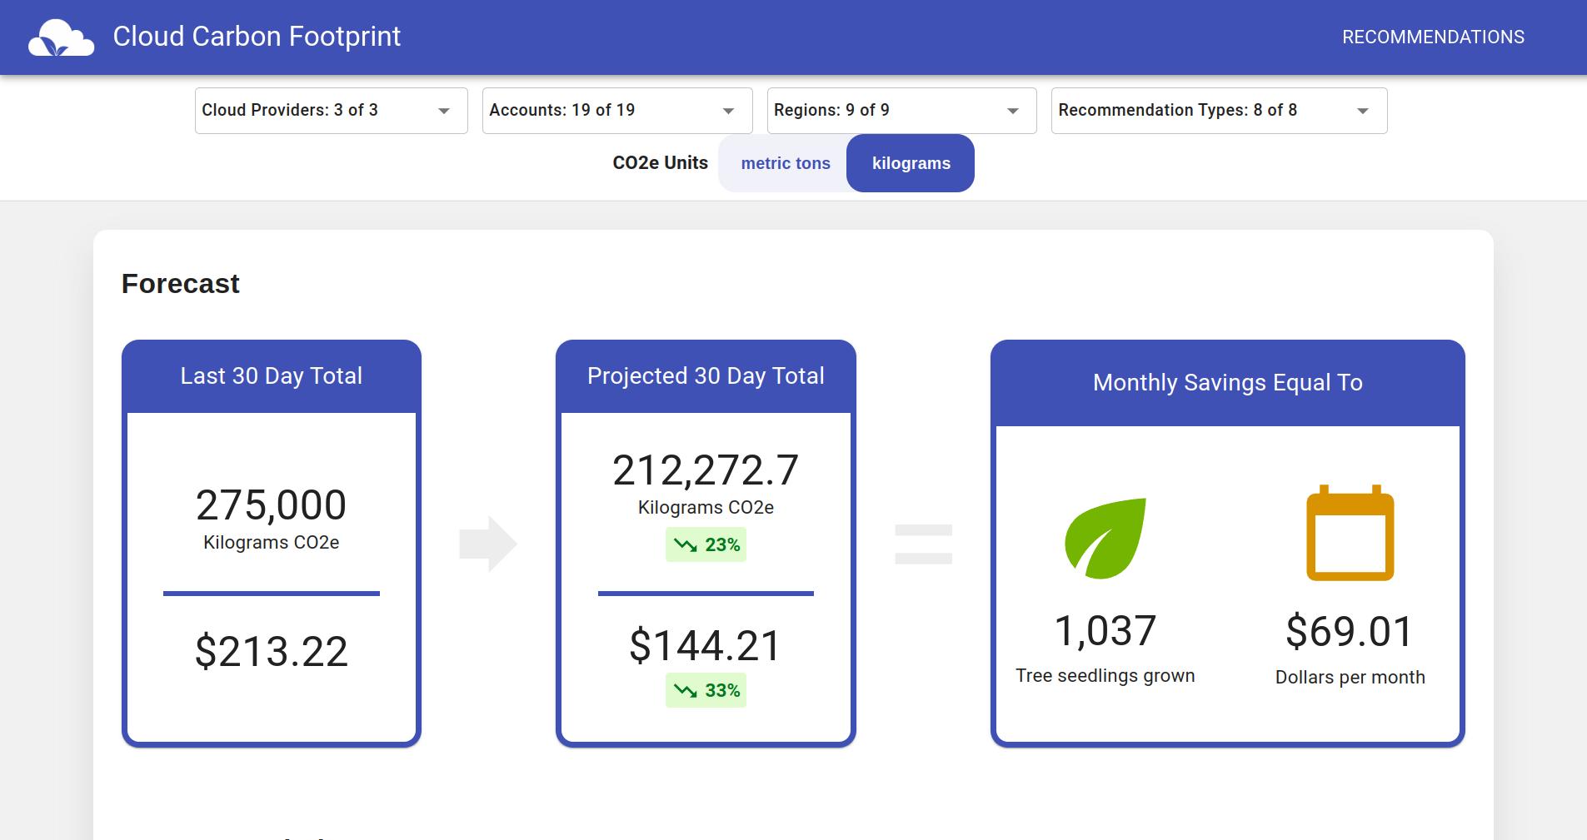Click the Monthly Savings Equal To card
Image resolution: width=1587 pixels, height=840 pixels.
pos(1226,382)
